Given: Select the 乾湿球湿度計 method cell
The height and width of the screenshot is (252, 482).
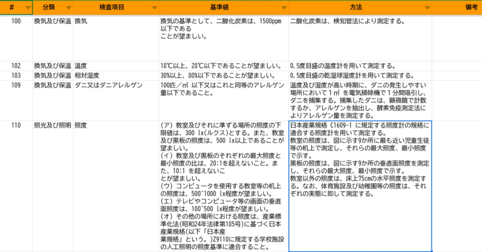Looking at the screenshot, I should [x=360, y=75].
